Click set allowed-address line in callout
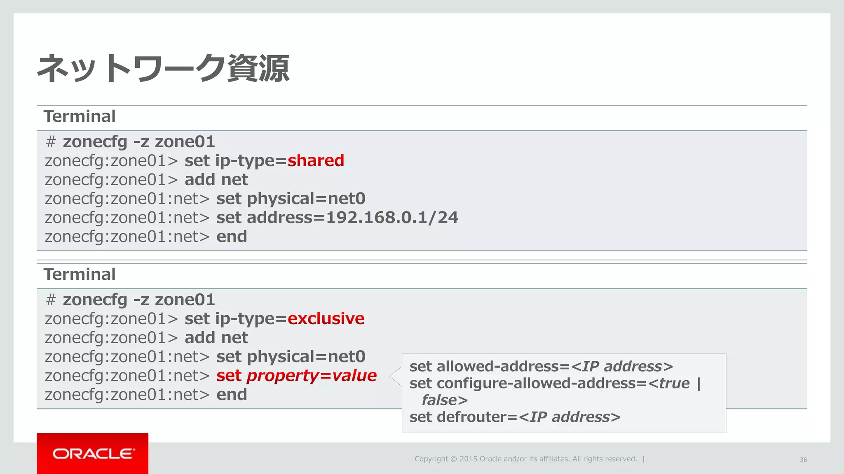The width and height of the screenshot is (844, 474). (x=541, y=366)
